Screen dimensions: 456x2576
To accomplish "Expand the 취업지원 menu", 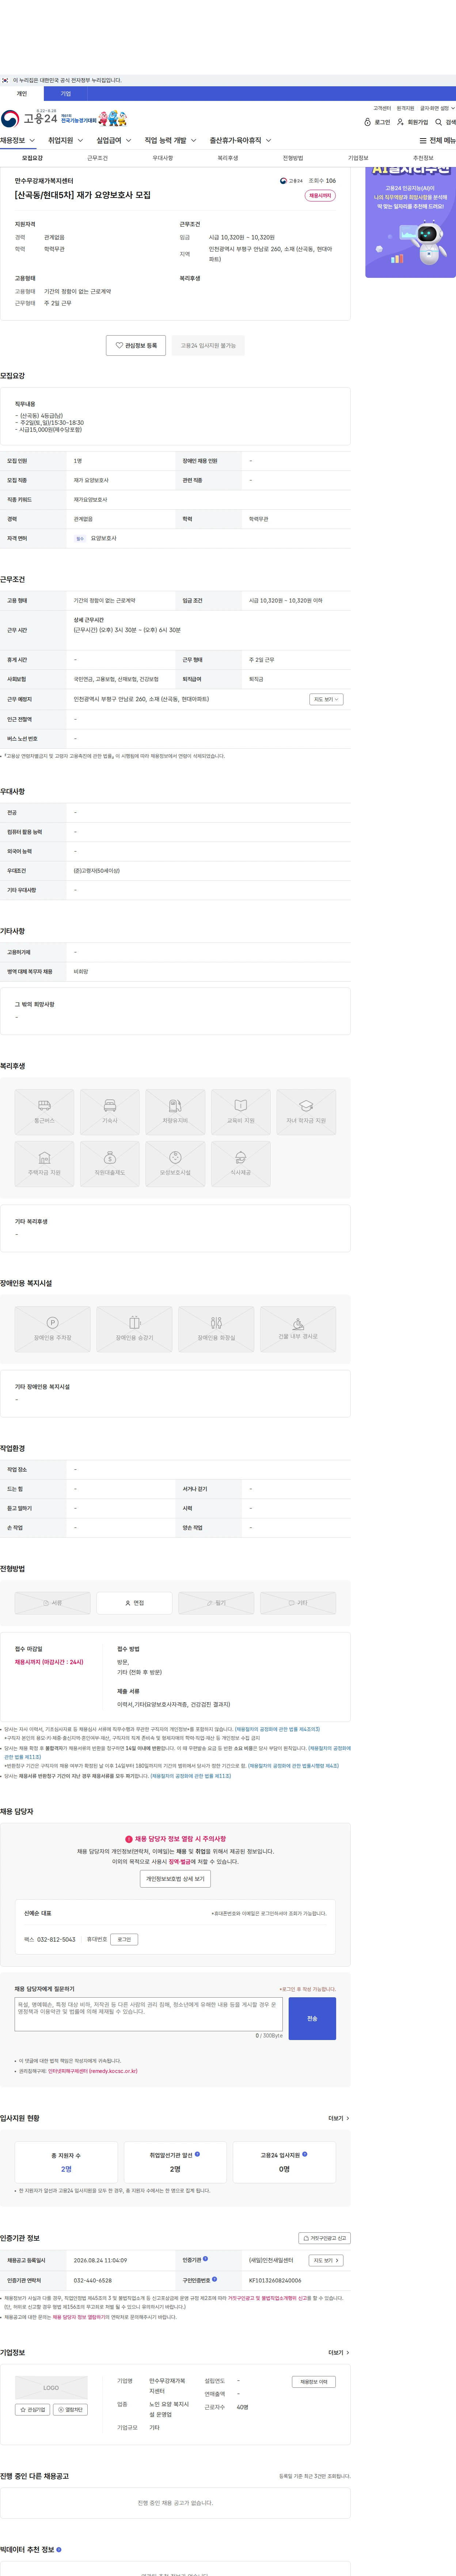I will 66,141.
